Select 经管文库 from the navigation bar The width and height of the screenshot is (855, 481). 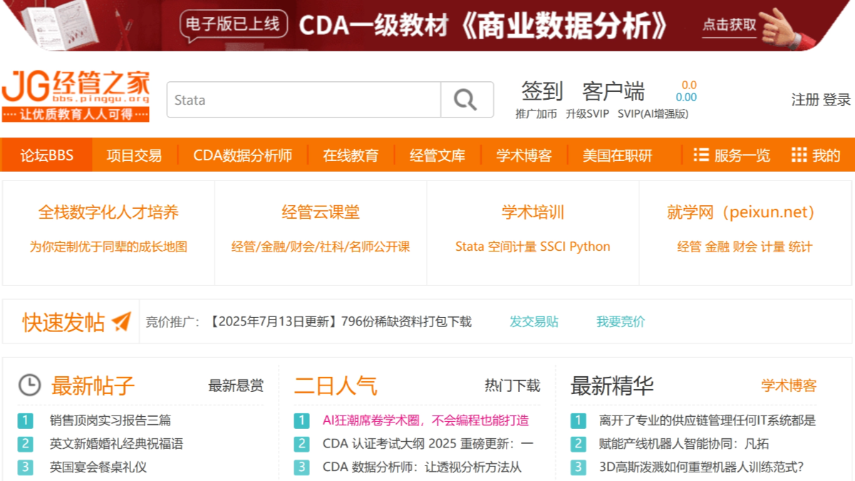437,155
